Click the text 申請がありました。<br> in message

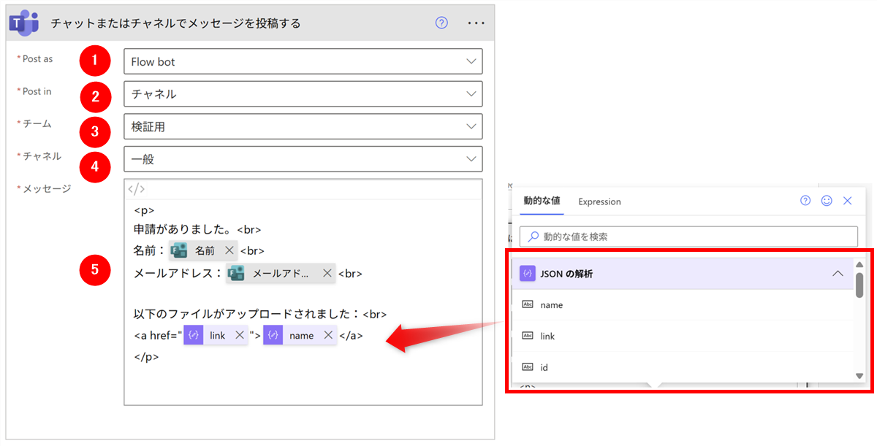[x=197, y=229]
